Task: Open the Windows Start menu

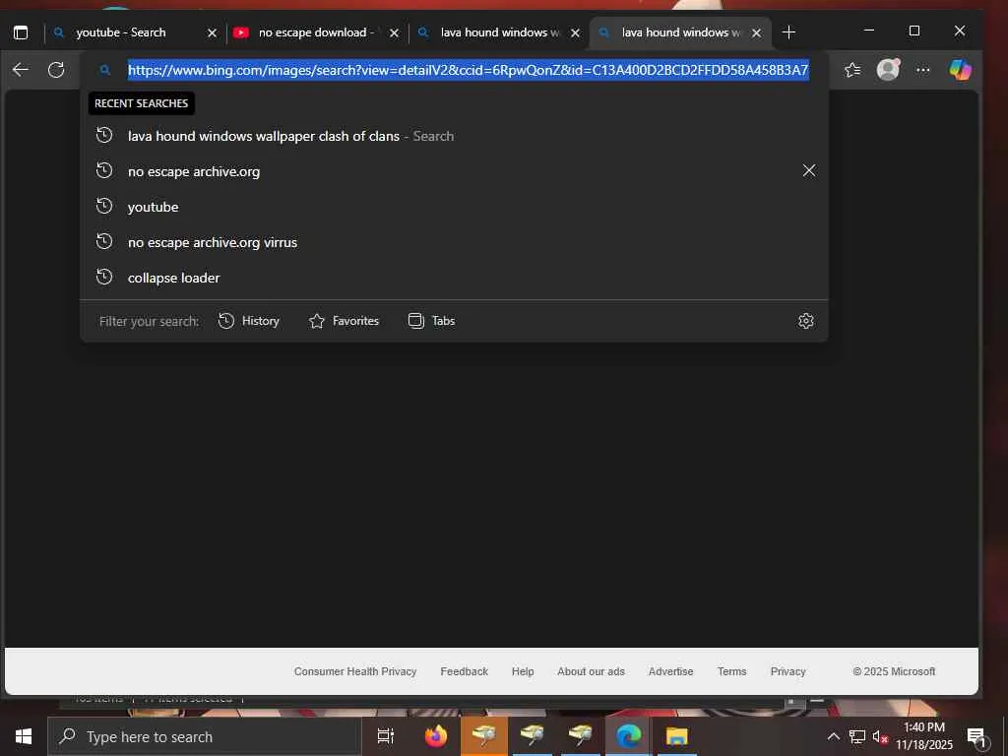Action: coord(24,736)
